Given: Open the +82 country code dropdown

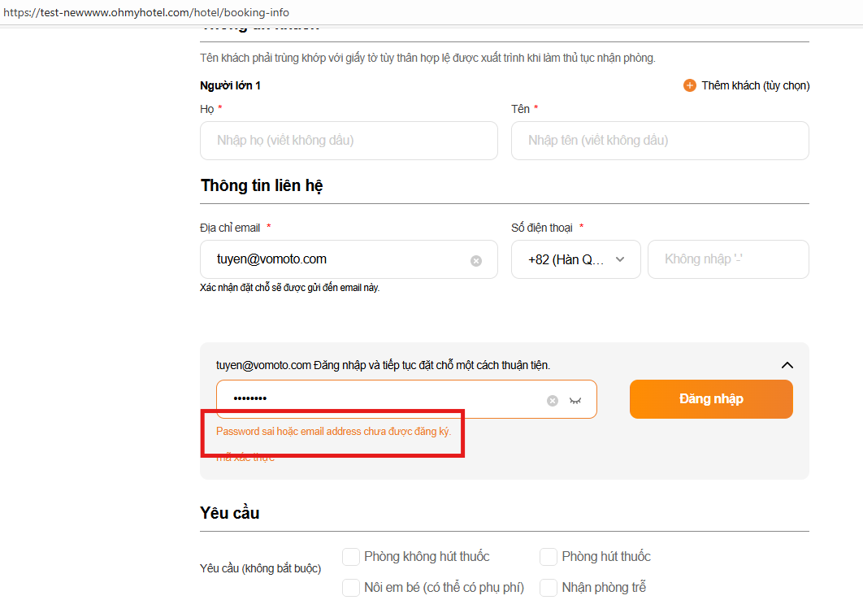Looking at the screenshot, I should click(575, 259).
